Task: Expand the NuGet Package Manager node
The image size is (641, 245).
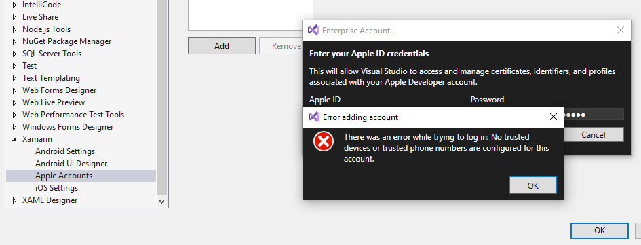Action: (15, 41)
